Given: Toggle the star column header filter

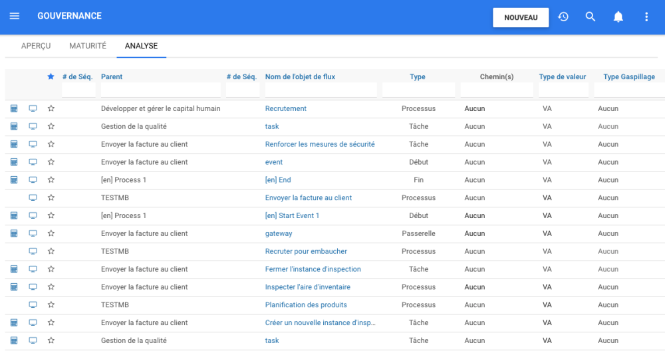Looking at the screenshot, I should tap(51, 77).
